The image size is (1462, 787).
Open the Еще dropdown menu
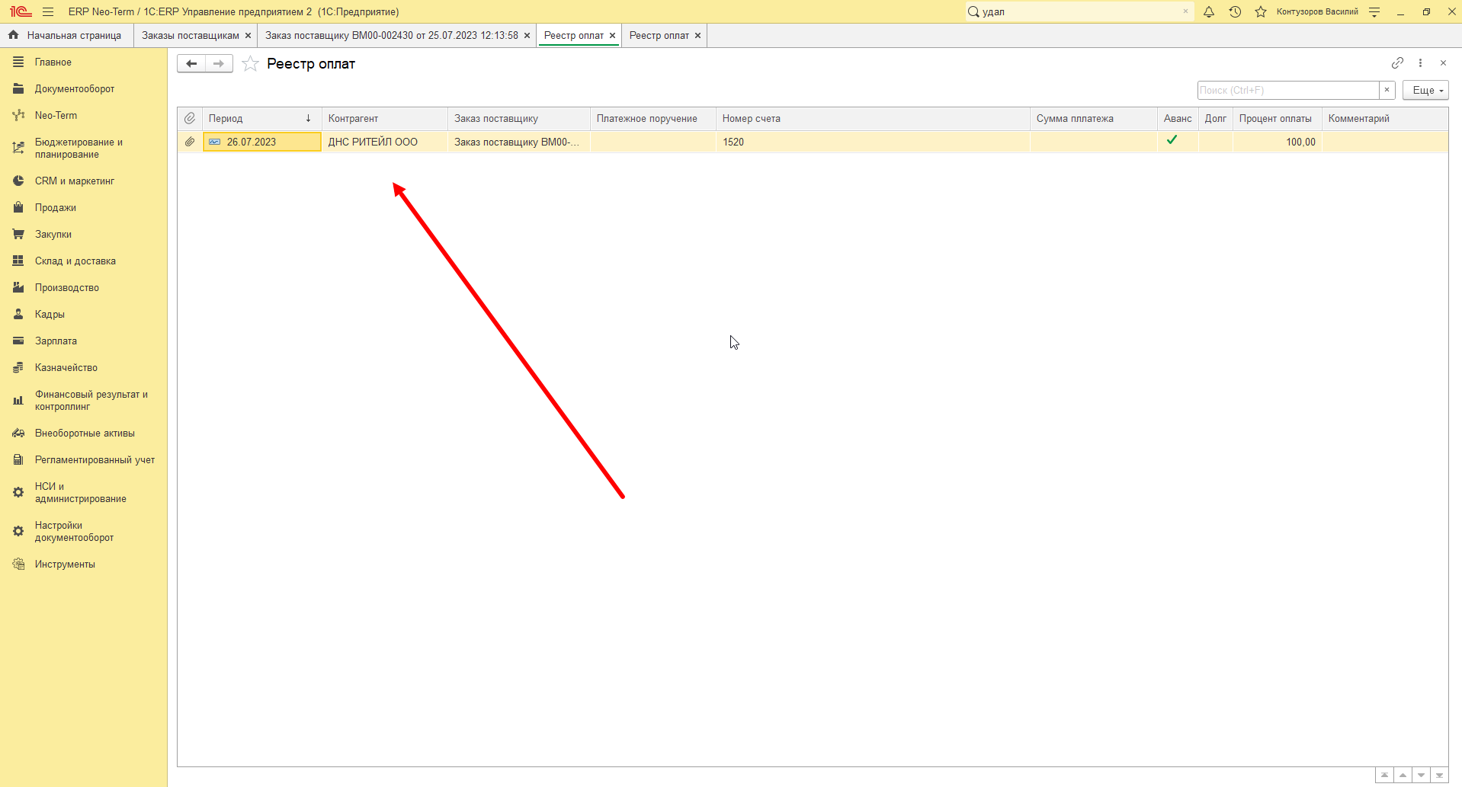1425,90
